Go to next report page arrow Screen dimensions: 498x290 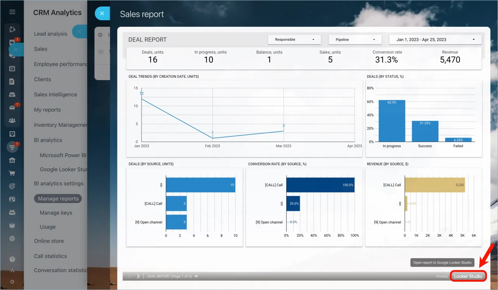[138, 276]
